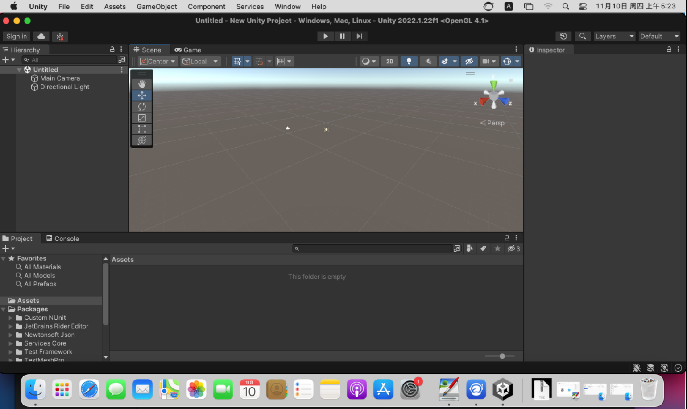The width and height of the screenshot is (687, 409).
Task: Collapse the Untitled scene in Hierarchy
Action: click(x=19, y=70)
